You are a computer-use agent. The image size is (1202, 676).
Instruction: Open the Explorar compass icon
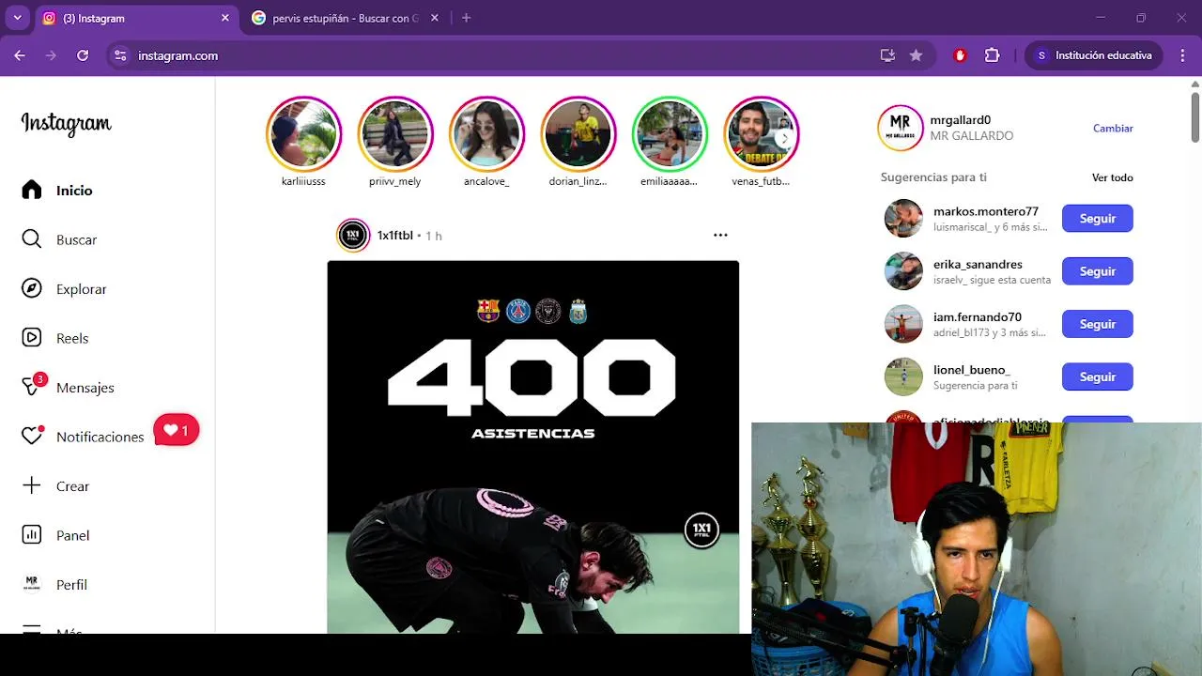point(32,288)
